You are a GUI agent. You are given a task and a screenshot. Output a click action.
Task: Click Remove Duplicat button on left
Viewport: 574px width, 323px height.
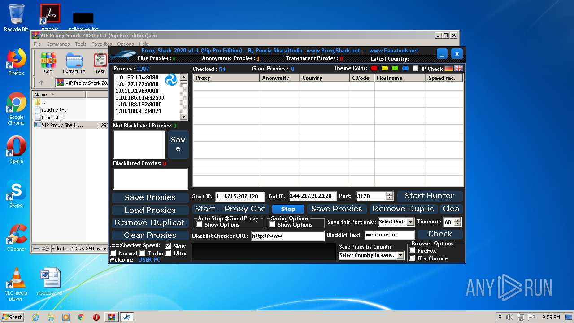[x=150, y=223]
